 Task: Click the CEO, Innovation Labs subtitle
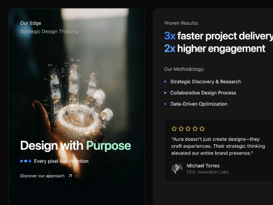pos(207,172)
